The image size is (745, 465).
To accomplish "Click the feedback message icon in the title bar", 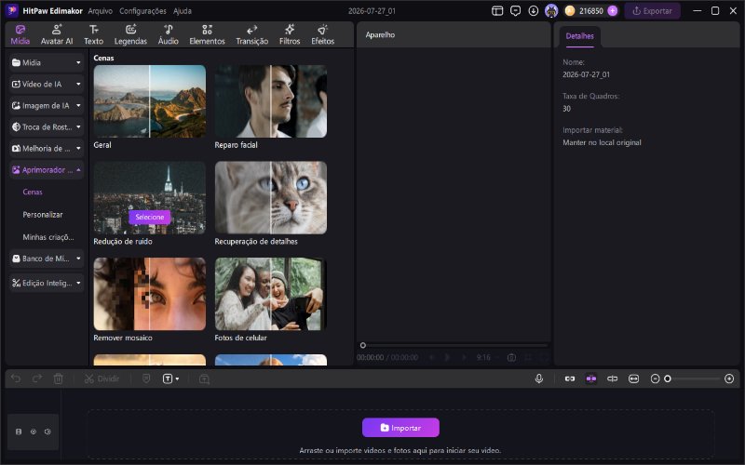I will [516, 11].
